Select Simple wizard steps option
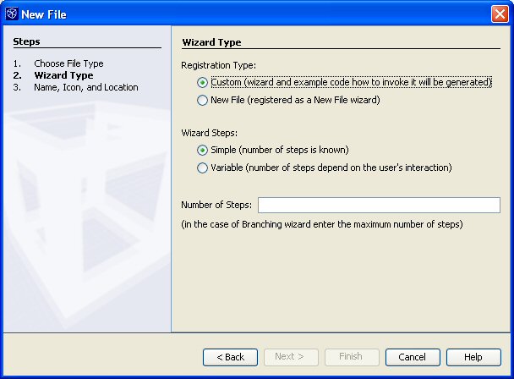Viewport: 514px width, 379px height. (x=202, y=151)
